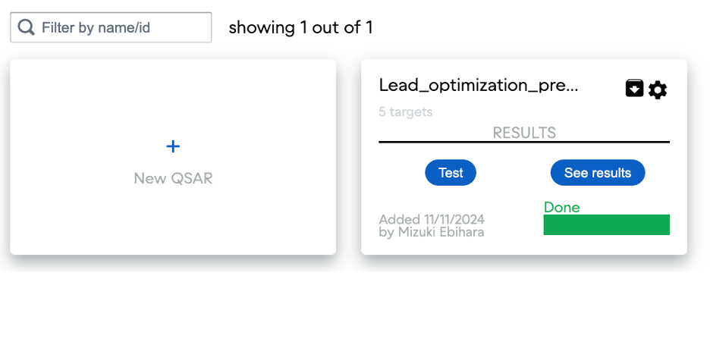This screenshot has width=710, height=364.
Task: Click the showing 1 out of 1 counter
Action: (x=300, y=27)
